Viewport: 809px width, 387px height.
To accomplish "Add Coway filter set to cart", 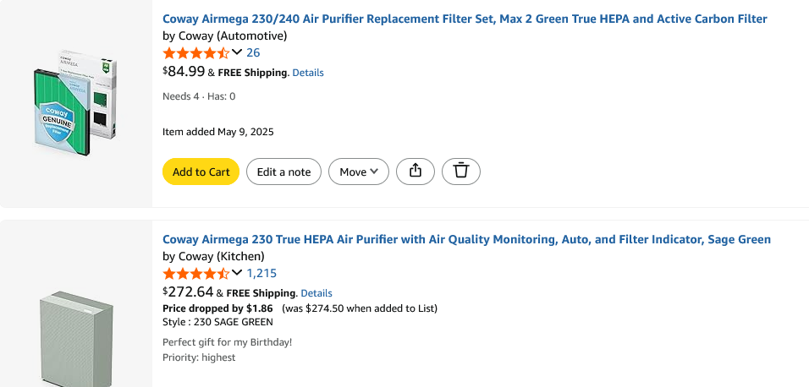I will coord(201,172).
